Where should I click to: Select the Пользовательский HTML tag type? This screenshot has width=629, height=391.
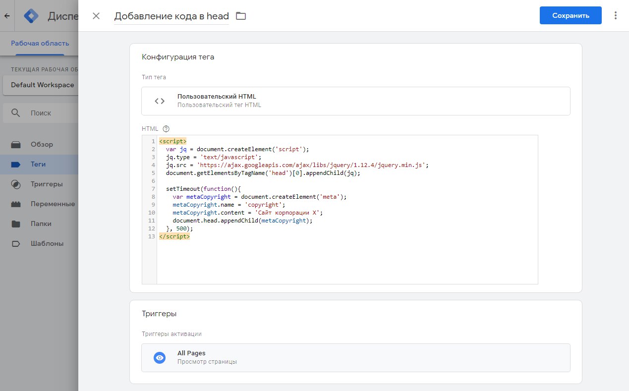tap(356, 101)
